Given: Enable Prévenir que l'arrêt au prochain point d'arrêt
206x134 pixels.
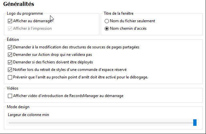Looking at the screenshot, I should coord(10,77).
